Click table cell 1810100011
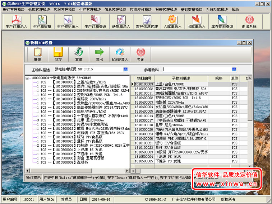Viewport: 272px width, 204px height. click(144, 93)
